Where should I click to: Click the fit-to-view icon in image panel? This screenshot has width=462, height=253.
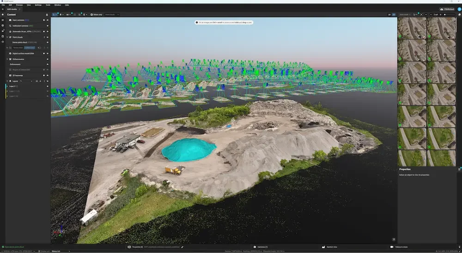[421, 14]
